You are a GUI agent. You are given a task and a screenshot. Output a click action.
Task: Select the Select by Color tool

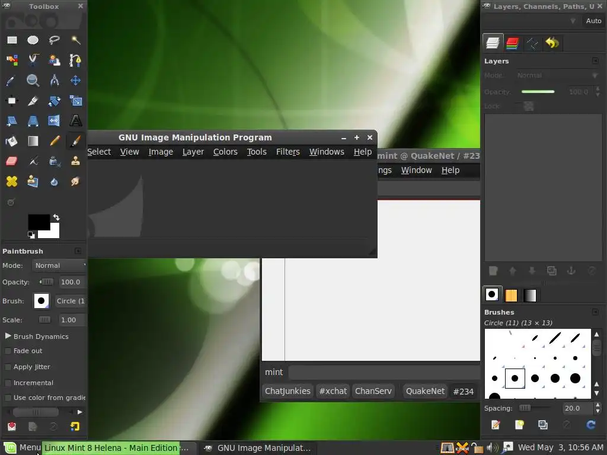click(x=12, y=60)
